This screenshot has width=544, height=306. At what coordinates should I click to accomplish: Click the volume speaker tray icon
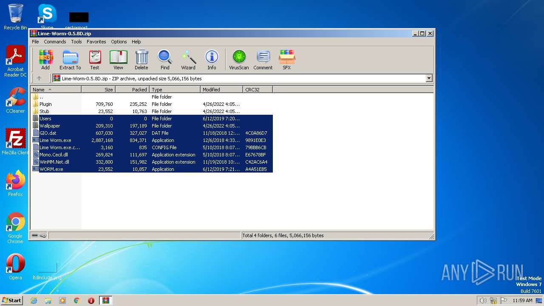[x=483, y=300]
